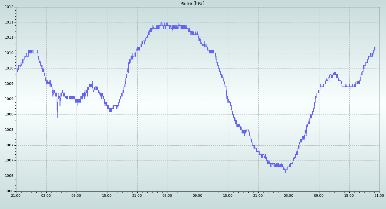The height and width of the screenshot is (209, 386).
Task: Select the last 09:00 time axis label
Action: coord(319,195)
